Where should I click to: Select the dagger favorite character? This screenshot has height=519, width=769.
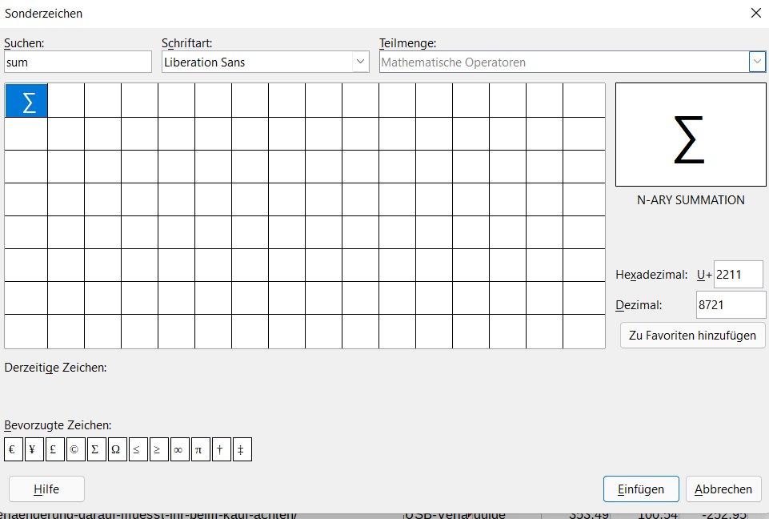(x=221, y=449)
